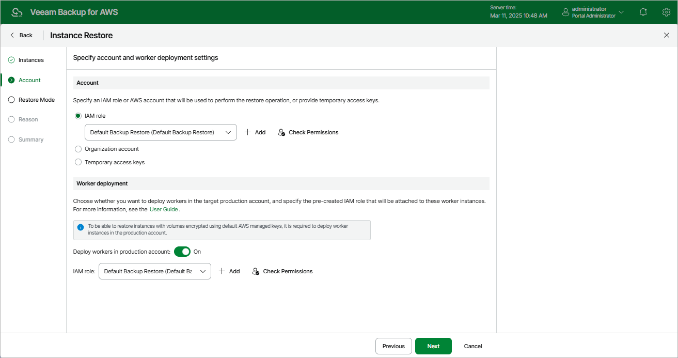Select the Temporary access keys option

tap(78, 162)
